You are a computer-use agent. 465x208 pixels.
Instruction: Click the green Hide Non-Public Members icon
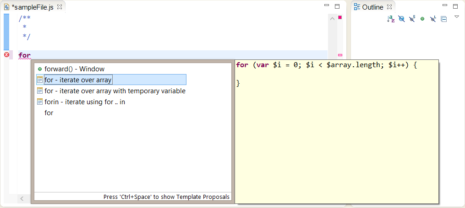tap(422, 19)
